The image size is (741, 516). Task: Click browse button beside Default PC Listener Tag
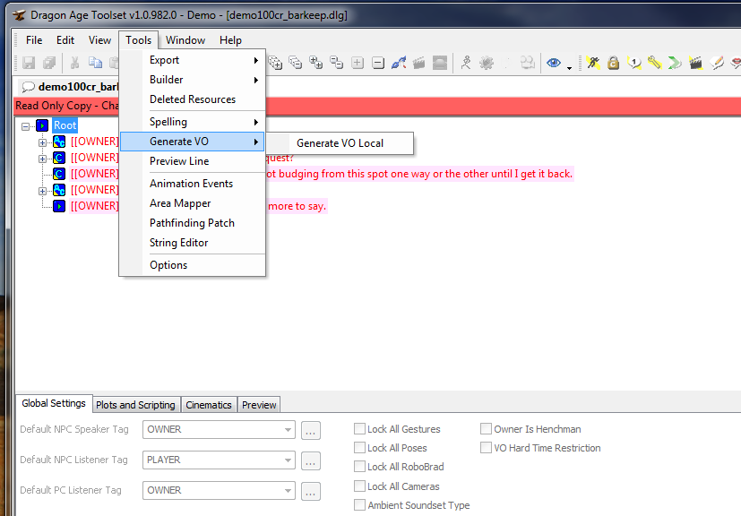click(x=311, y=491)
